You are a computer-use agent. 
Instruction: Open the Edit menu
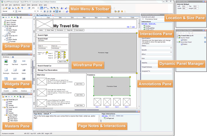(x=6, y=5)
